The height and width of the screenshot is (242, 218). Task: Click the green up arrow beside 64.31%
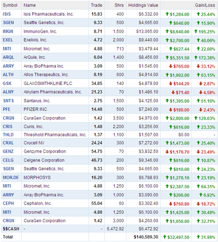click(x=198, y=186)
